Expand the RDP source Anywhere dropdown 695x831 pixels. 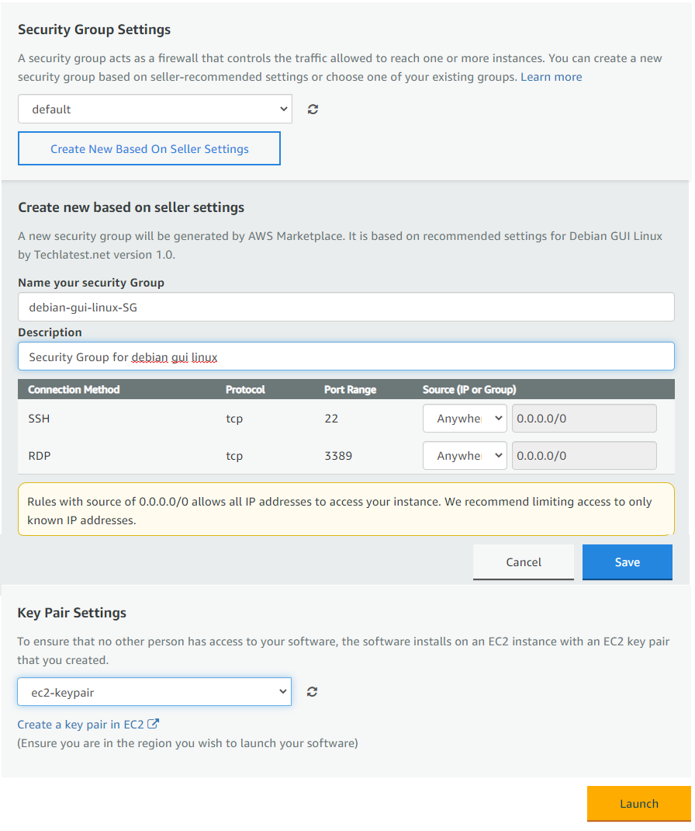465,456
